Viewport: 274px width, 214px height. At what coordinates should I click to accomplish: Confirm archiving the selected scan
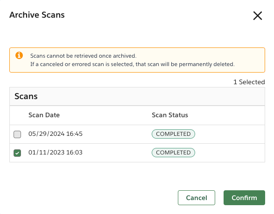(244, 198)
